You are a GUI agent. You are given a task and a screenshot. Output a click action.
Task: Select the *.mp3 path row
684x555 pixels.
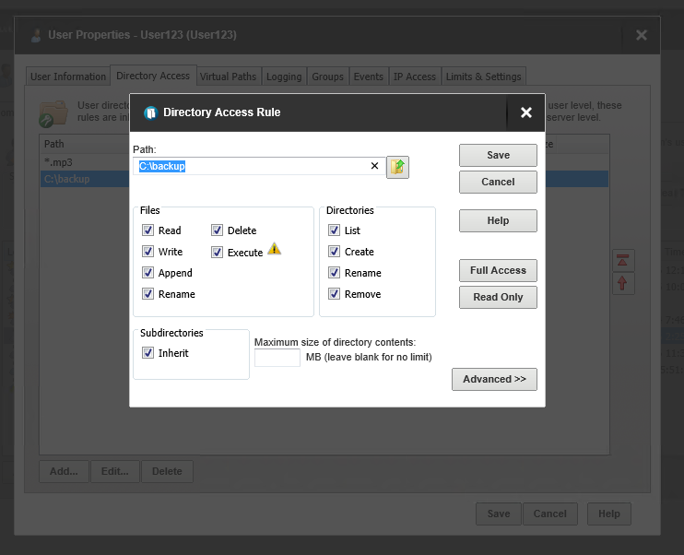[x=85, y=162]
